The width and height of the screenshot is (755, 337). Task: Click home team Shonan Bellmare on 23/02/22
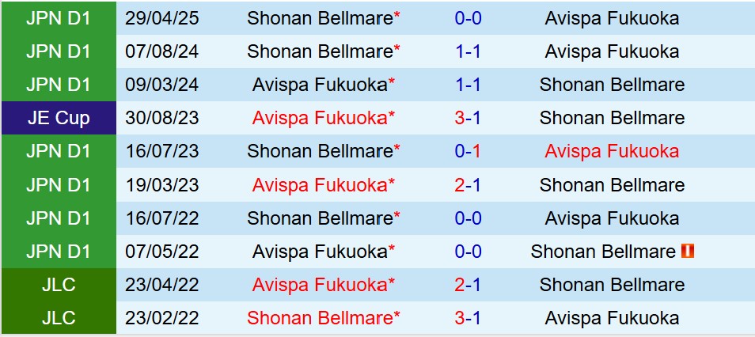click(320, 318)
